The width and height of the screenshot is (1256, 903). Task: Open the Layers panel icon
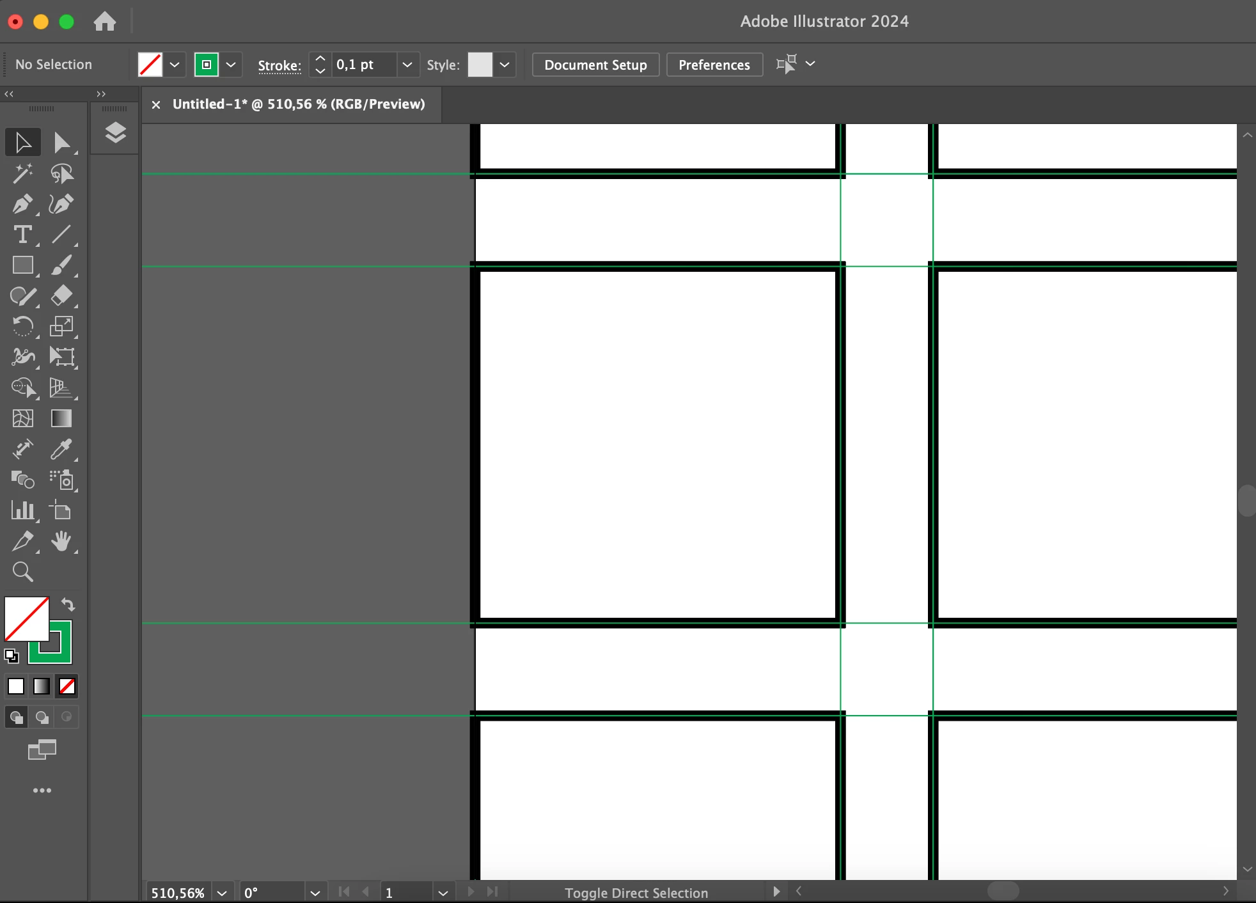(x=115, y=132)
